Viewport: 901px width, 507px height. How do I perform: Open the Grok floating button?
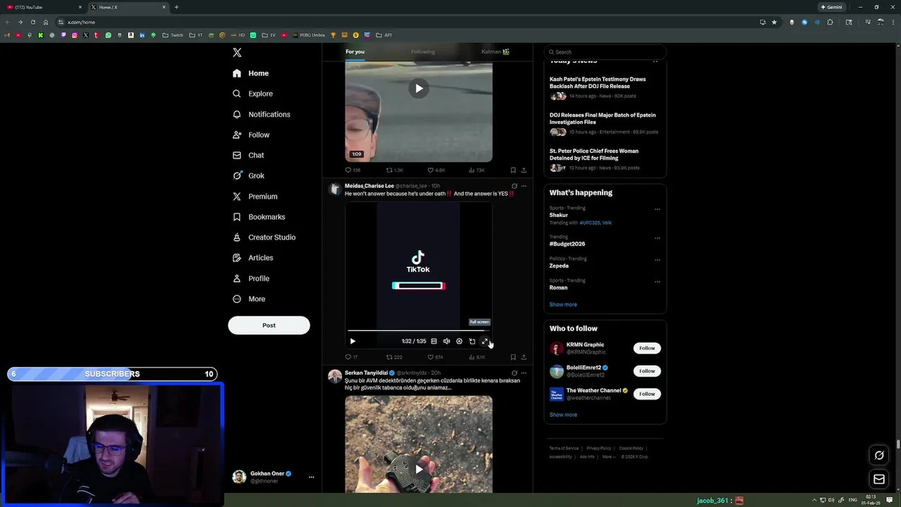879,456
